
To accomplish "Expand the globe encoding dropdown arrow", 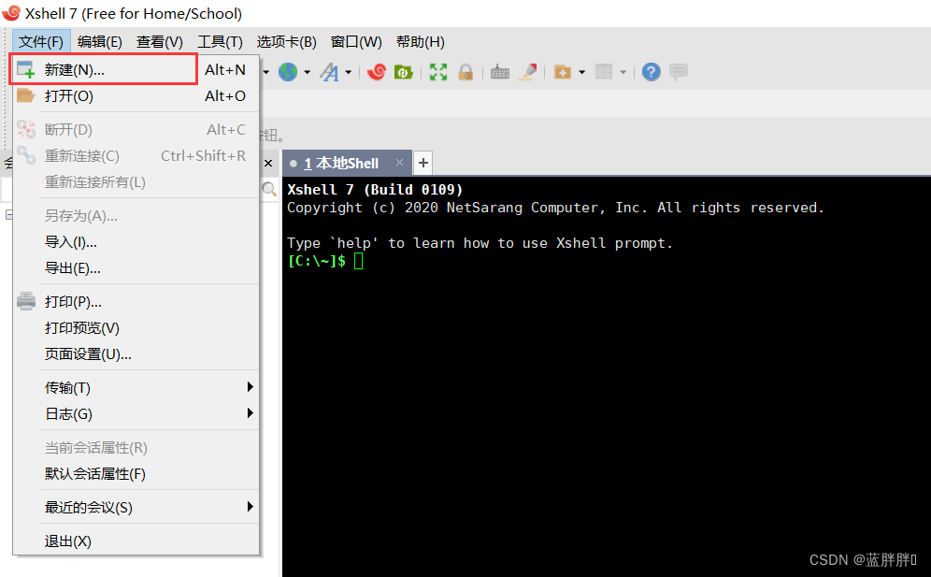I will click(307, 73).
